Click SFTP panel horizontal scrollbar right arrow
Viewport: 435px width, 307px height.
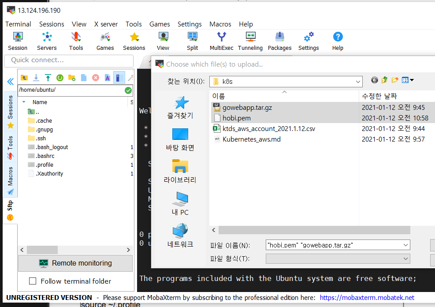128,250
